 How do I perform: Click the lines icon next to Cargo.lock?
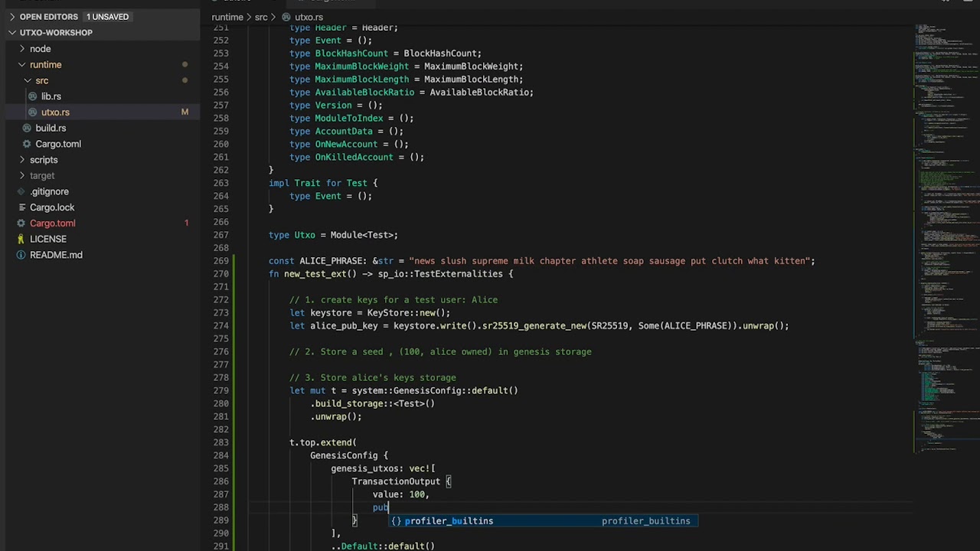point(22,207)
